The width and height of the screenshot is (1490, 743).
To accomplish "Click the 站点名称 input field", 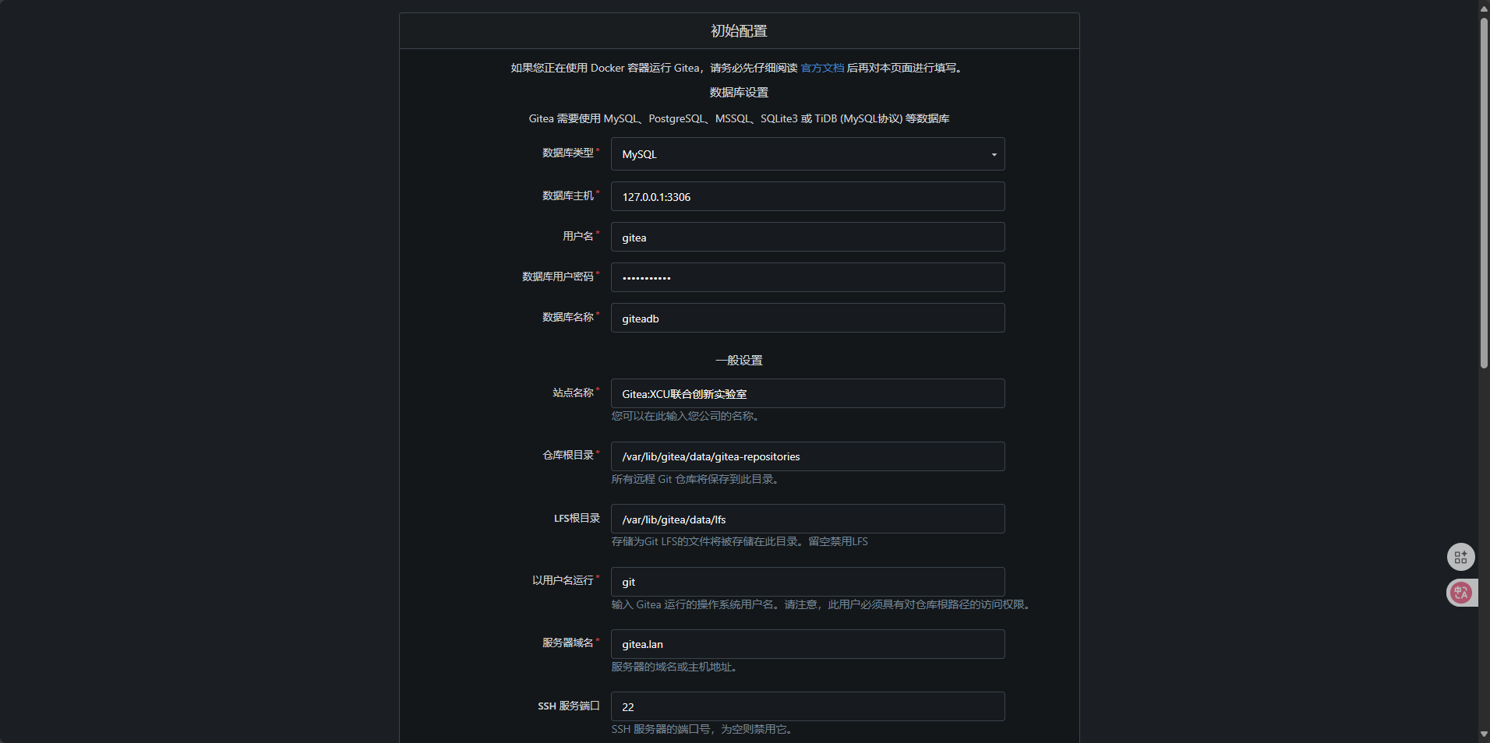I will click(807, 393).
